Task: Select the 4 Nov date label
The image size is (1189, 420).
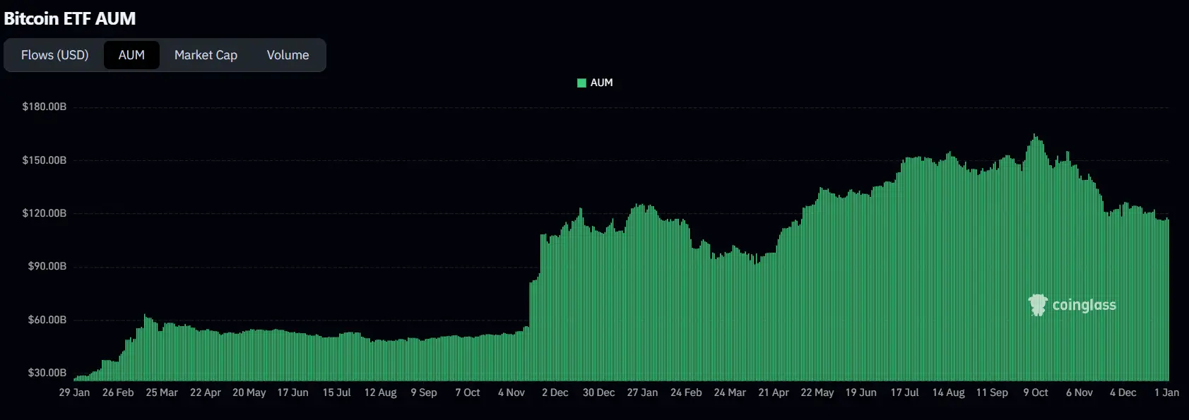Action: pos(511,392)
